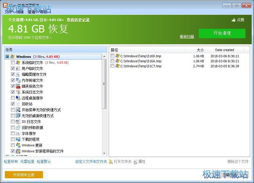Enable the 字体缓存 checkbox
254x183 pixels.
tap(13, 133)
